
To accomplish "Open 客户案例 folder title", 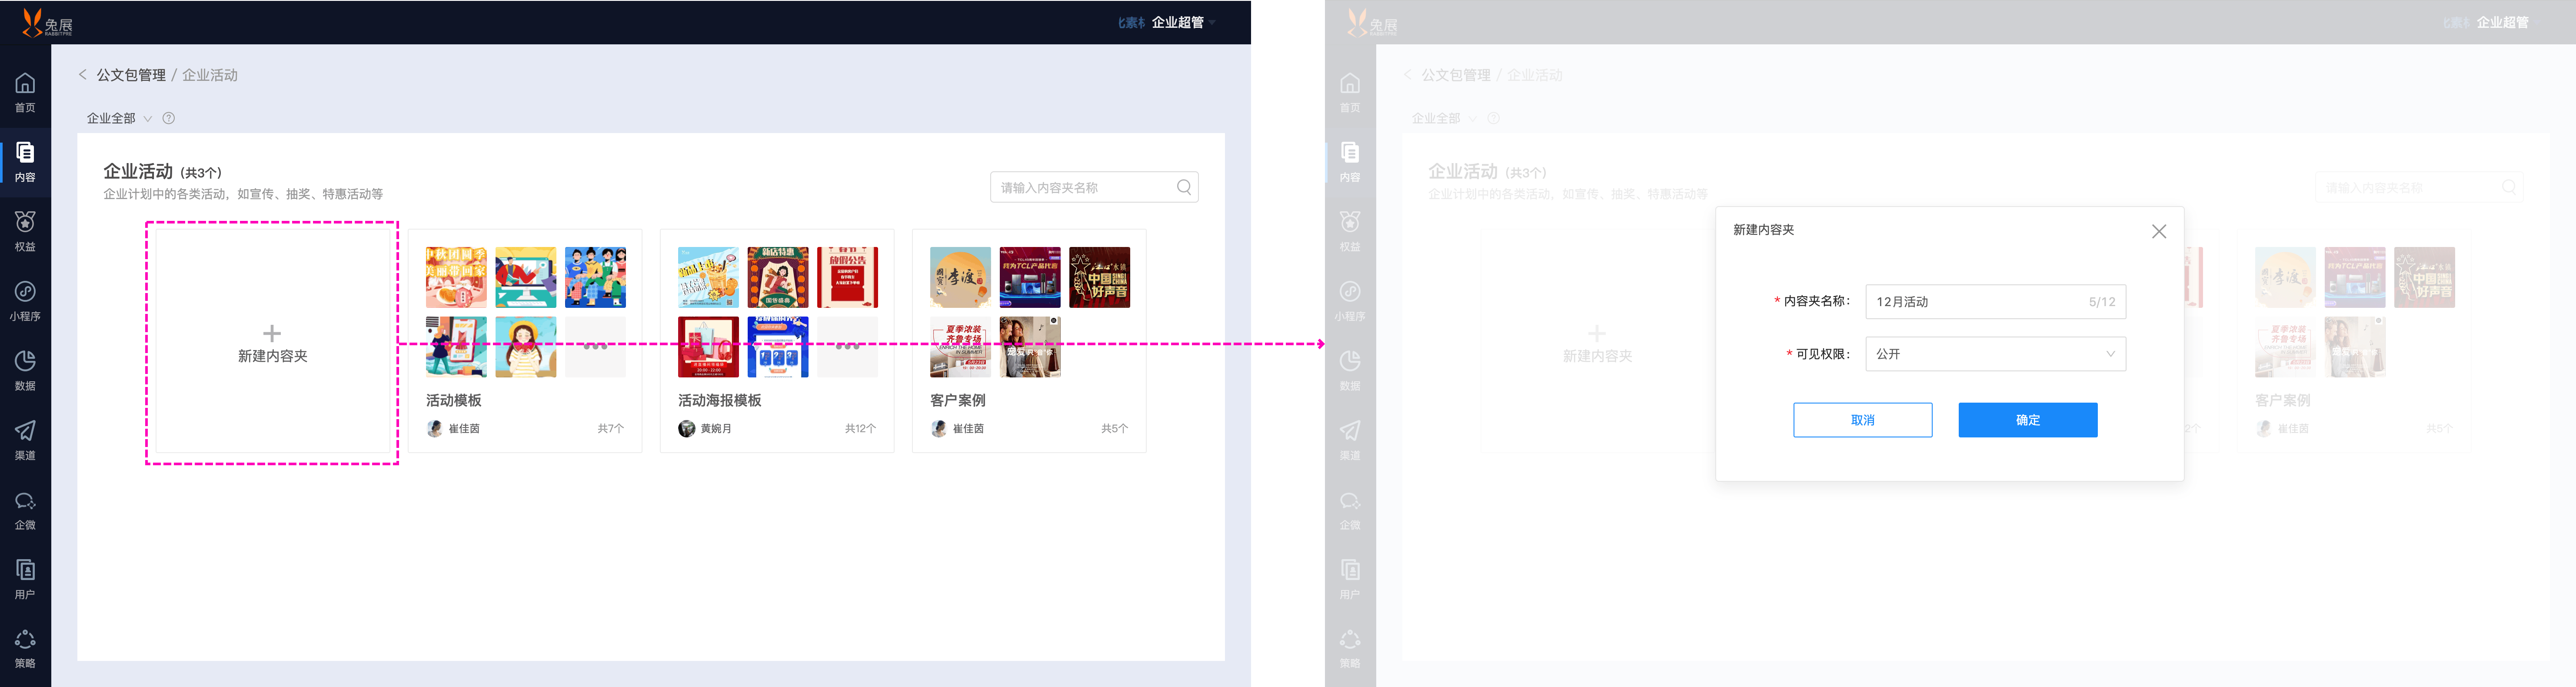I will click(958, 400).
